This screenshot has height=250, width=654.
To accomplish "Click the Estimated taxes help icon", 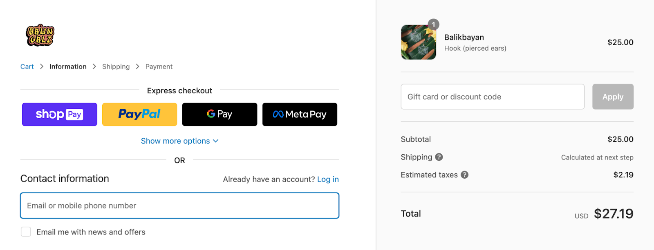I will (x=464, y=175).
